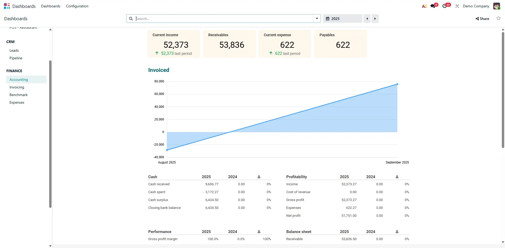Click inside the search input field

[224, 19]
